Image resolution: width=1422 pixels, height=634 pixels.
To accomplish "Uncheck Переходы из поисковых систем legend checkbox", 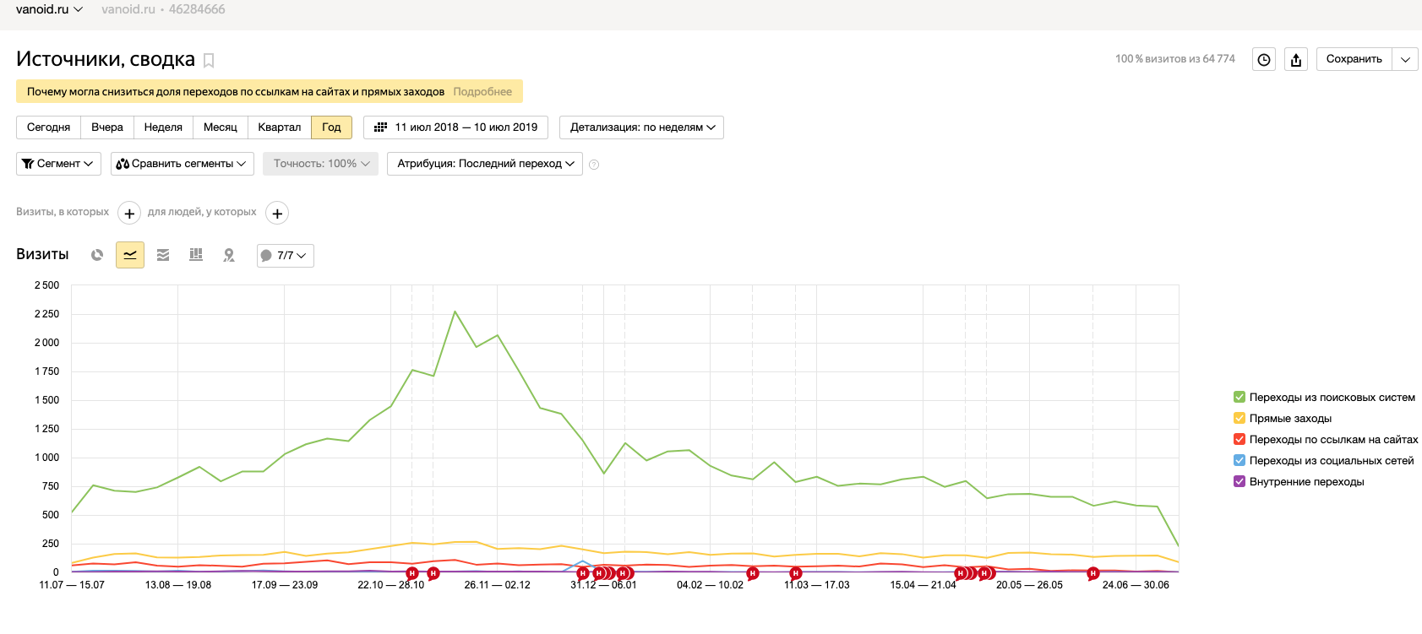I will coord(1239,397).
